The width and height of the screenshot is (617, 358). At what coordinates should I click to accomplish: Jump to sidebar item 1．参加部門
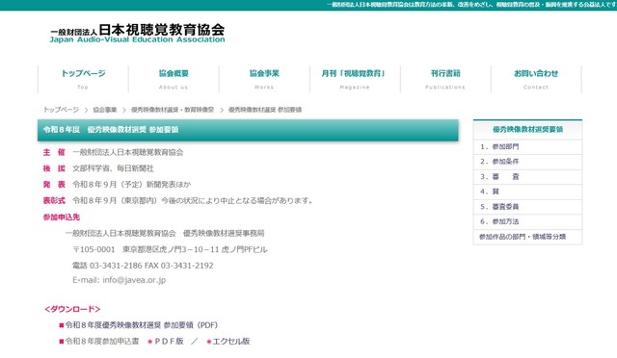[x=527, y=146]
